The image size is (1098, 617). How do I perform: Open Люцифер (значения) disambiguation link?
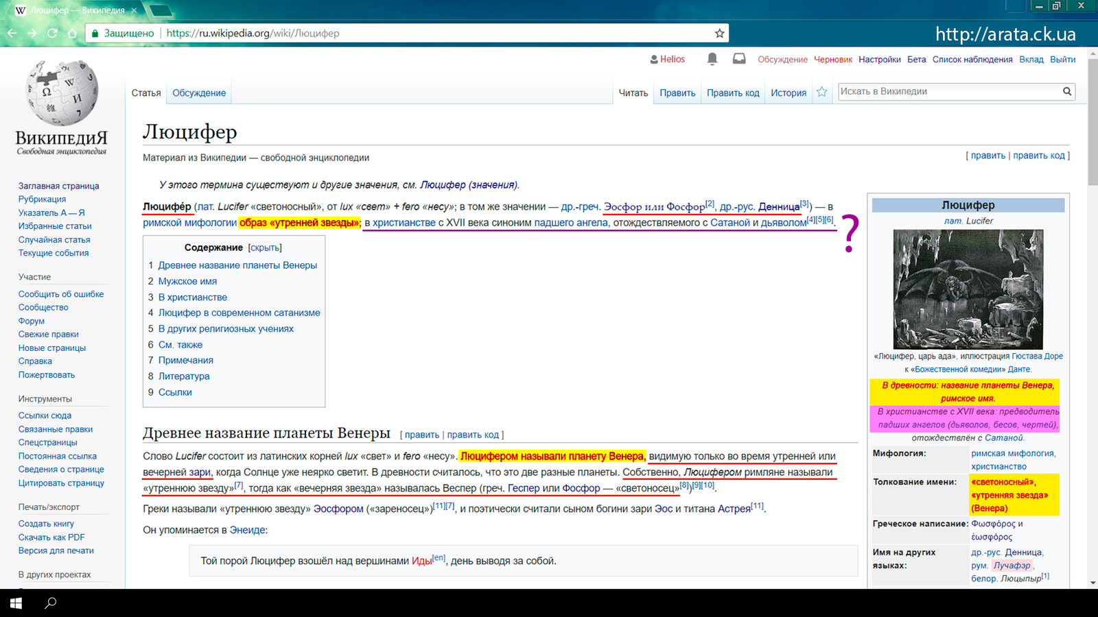[469, 185]
